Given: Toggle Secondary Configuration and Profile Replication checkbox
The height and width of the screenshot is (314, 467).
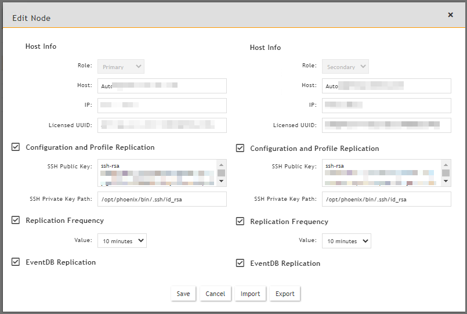Looking at the screenshot, I should [240, 148].
